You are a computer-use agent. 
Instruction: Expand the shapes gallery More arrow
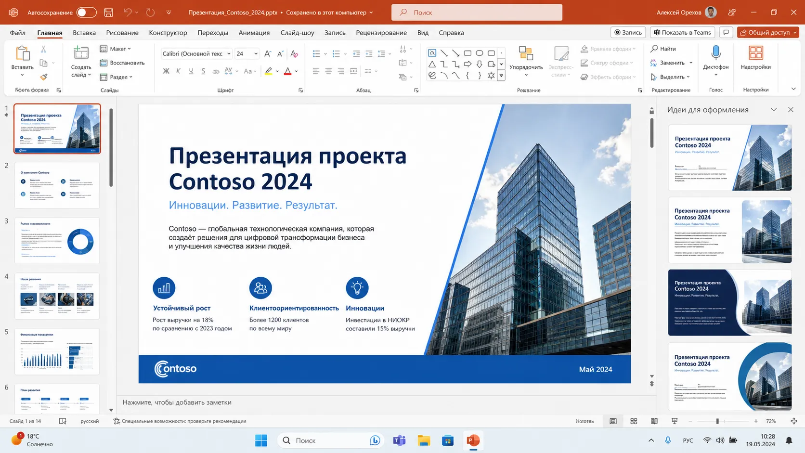coord(501,76)
